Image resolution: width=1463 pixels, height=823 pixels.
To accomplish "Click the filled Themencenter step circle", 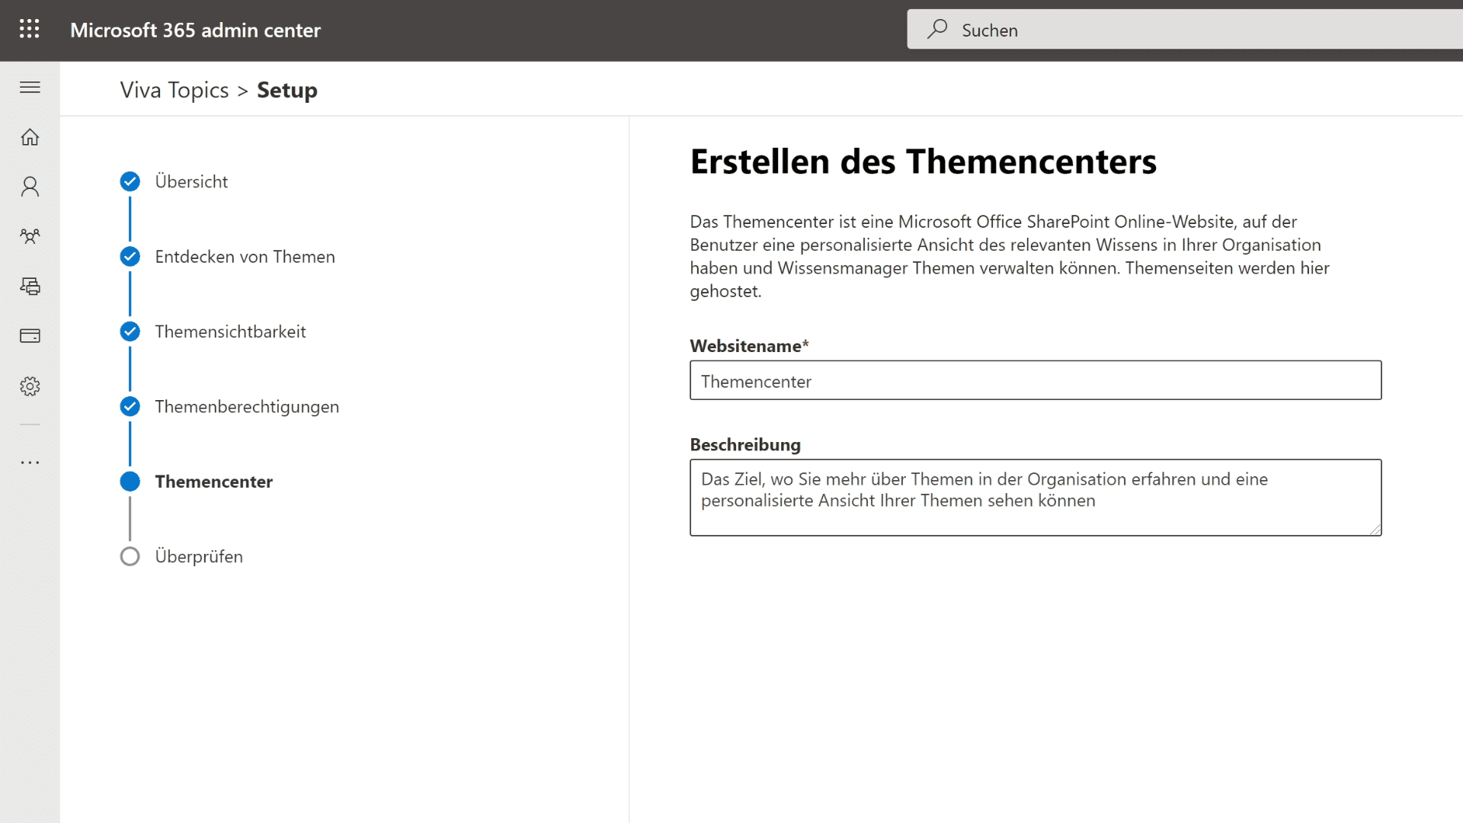I will pos(130,482).
